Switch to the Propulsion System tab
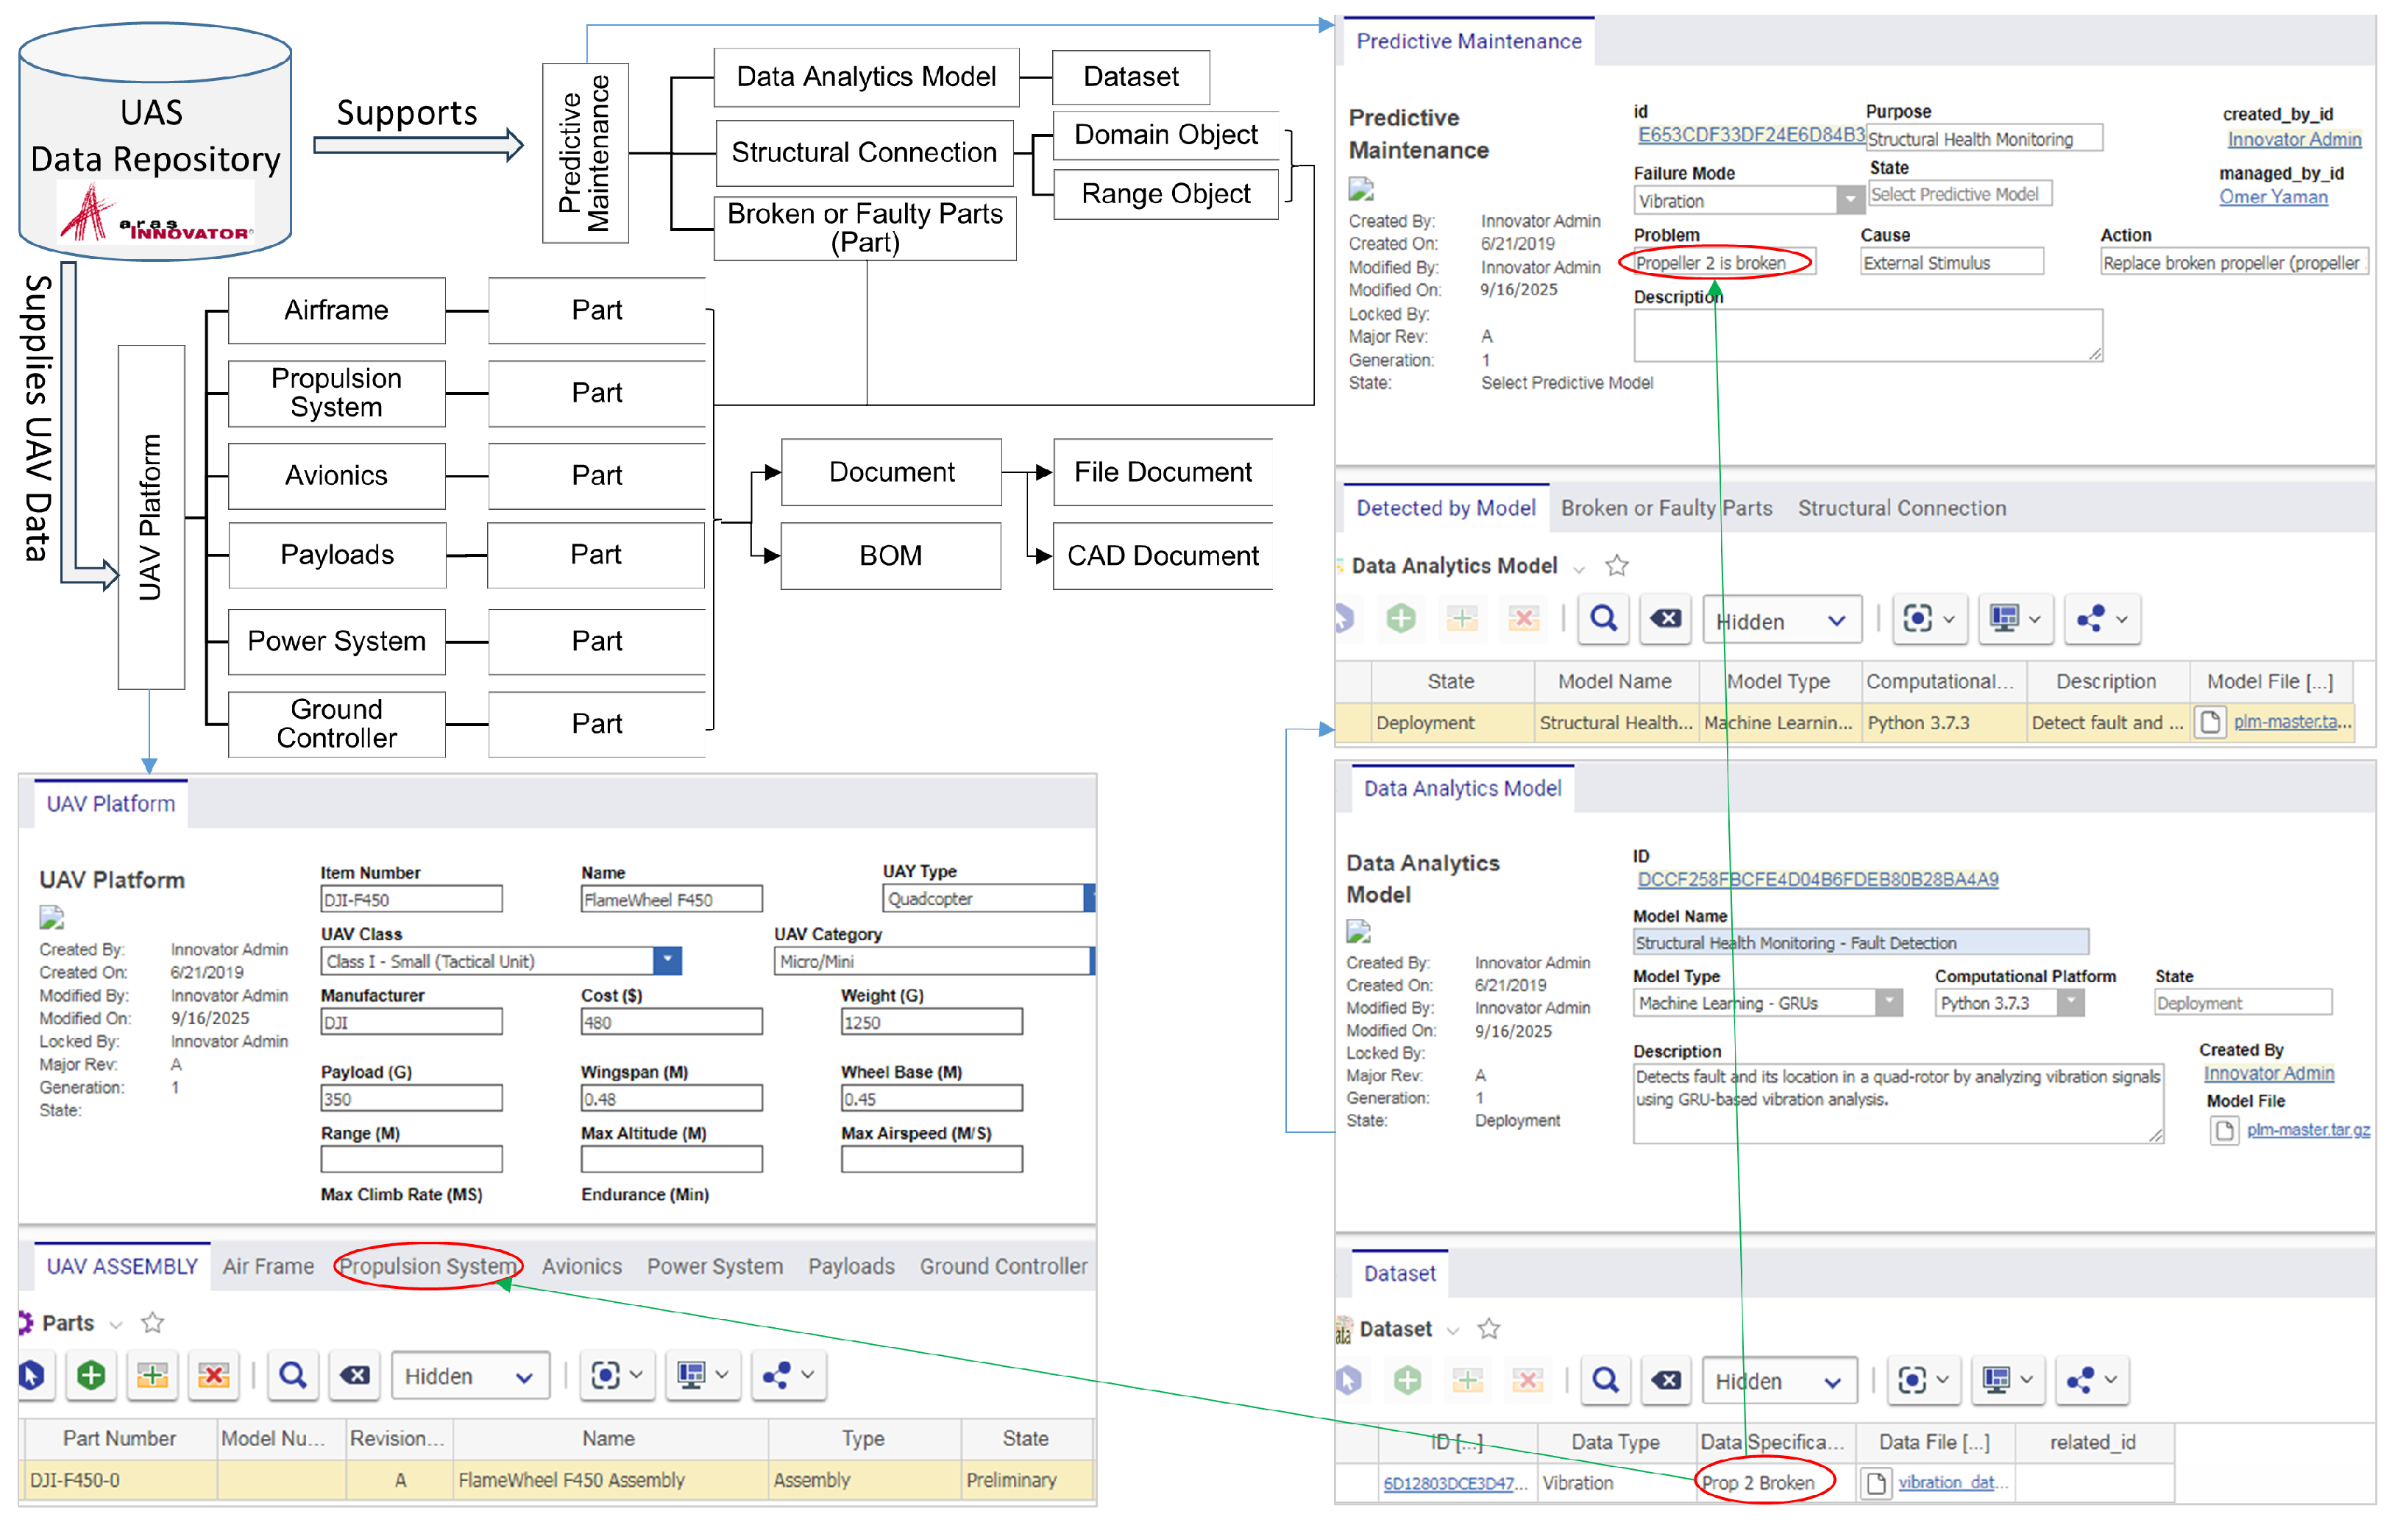 (427, 1265)
